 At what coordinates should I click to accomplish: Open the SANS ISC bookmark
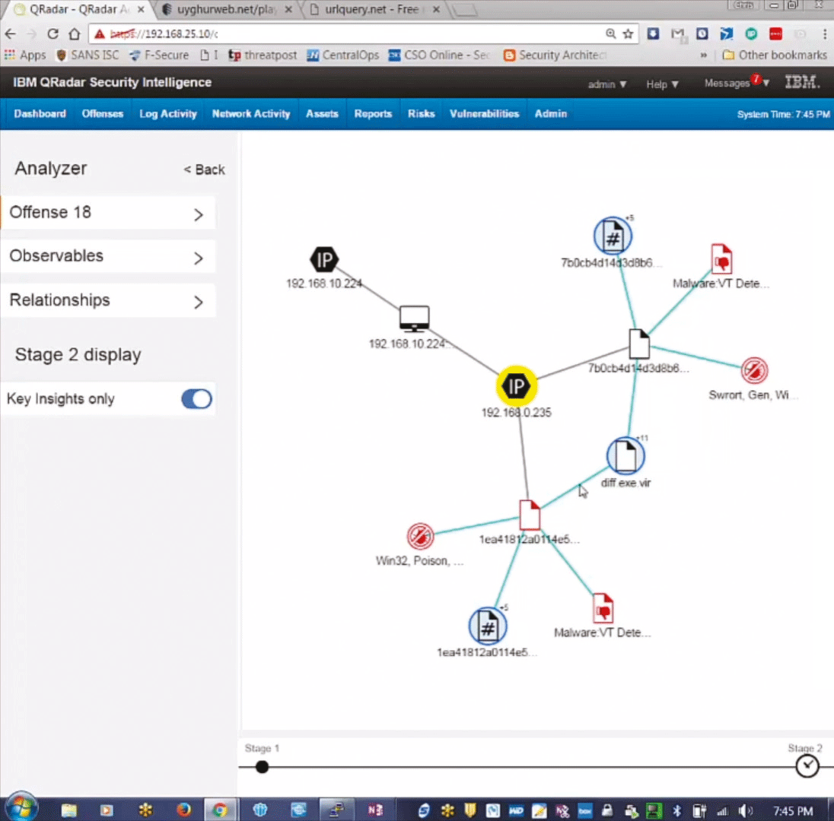[x=88, y=55]
